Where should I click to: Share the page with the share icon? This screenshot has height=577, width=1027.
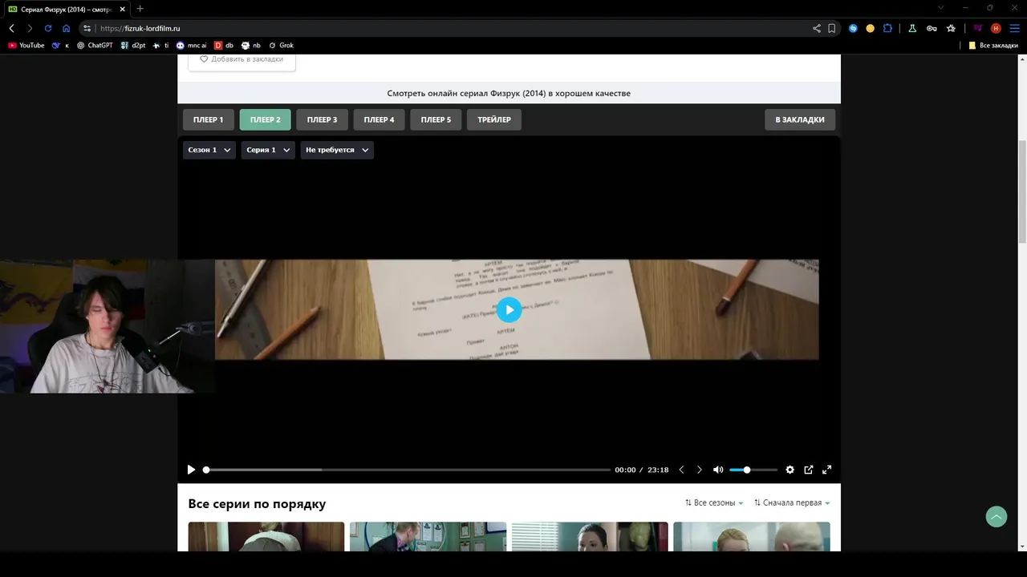click(x=817, y=28)
